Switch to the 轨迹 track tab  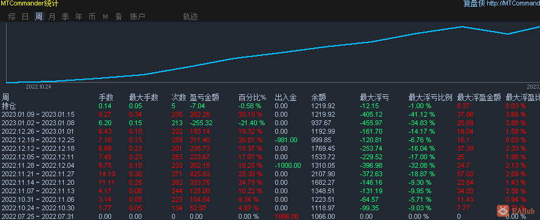191,16
